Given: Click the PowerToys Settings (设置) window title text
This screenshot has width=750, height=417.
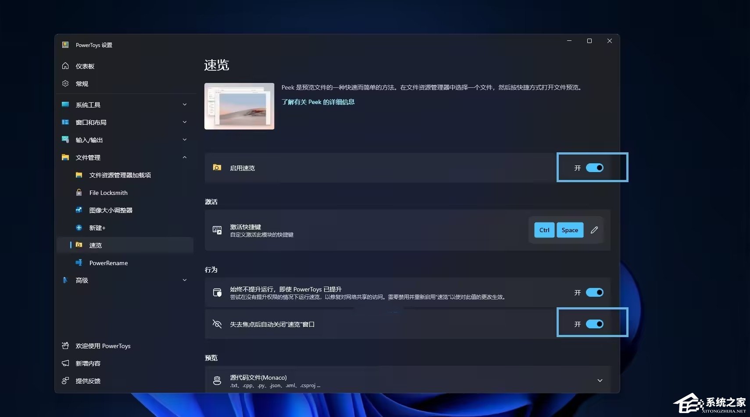Looking at the screenshot, I should click(94, 45).
